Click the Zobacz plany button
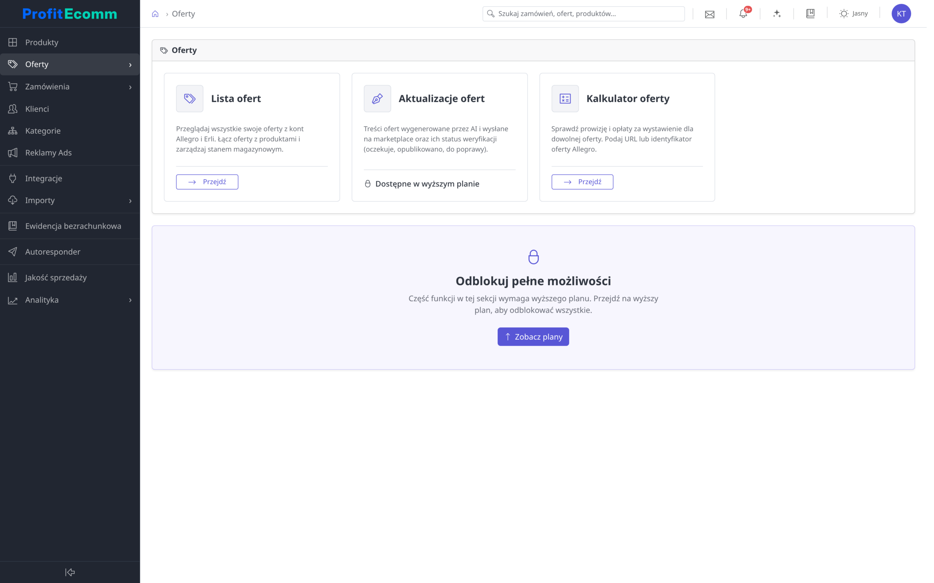 click(x=533, y=337)
